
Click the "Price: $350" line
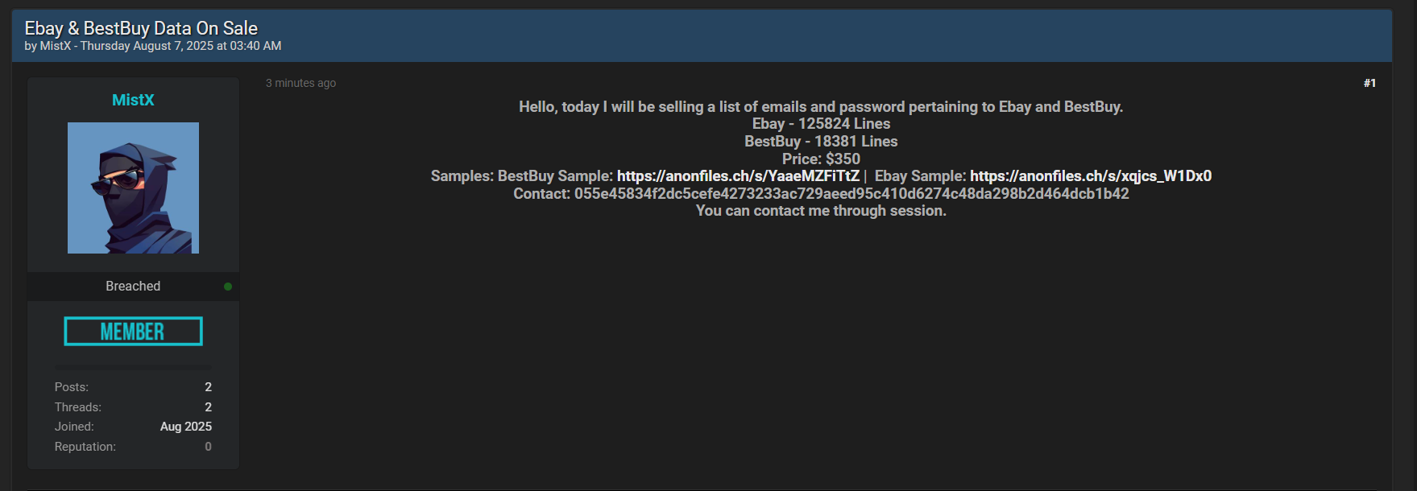[821, 159]
